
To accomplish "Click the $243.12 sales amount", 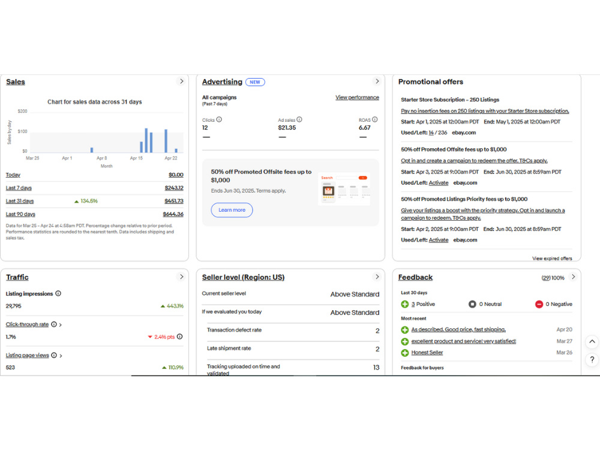I will [174, 188].
